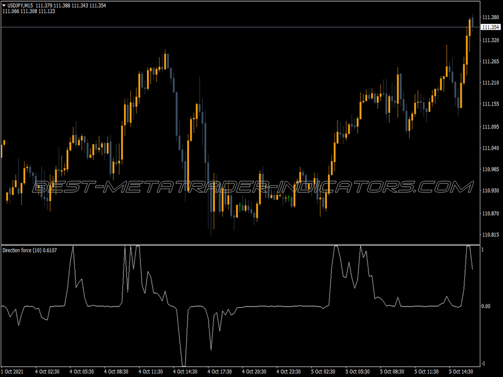Image resolution: width=503 pixels, height=377 pixels.
Task: Click the current price label 111.354
Action: 491,27
